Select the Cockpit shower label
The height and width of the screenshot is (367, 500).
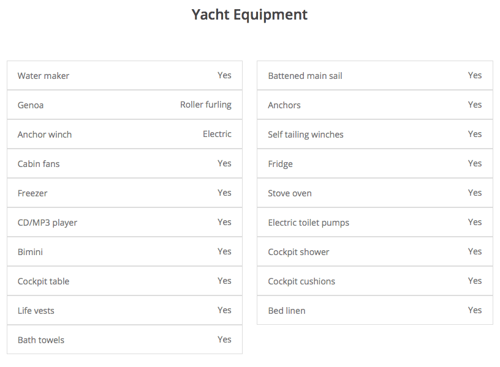click(298, 252)
